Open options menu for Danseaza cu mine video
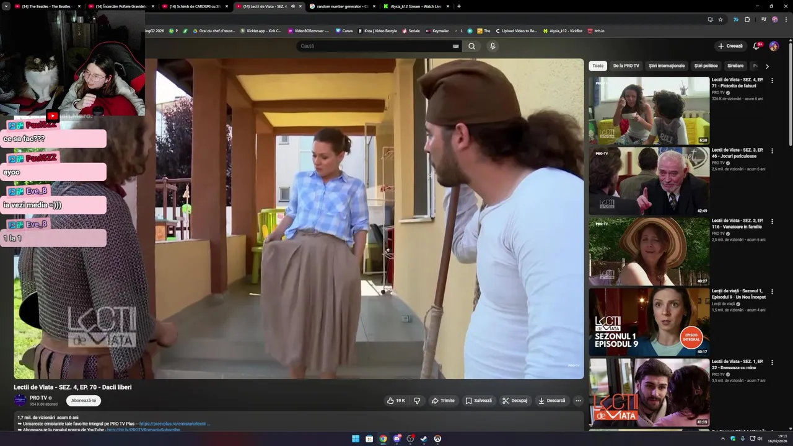793x446 pixels. pyautogui.click(x=772, y=362)
